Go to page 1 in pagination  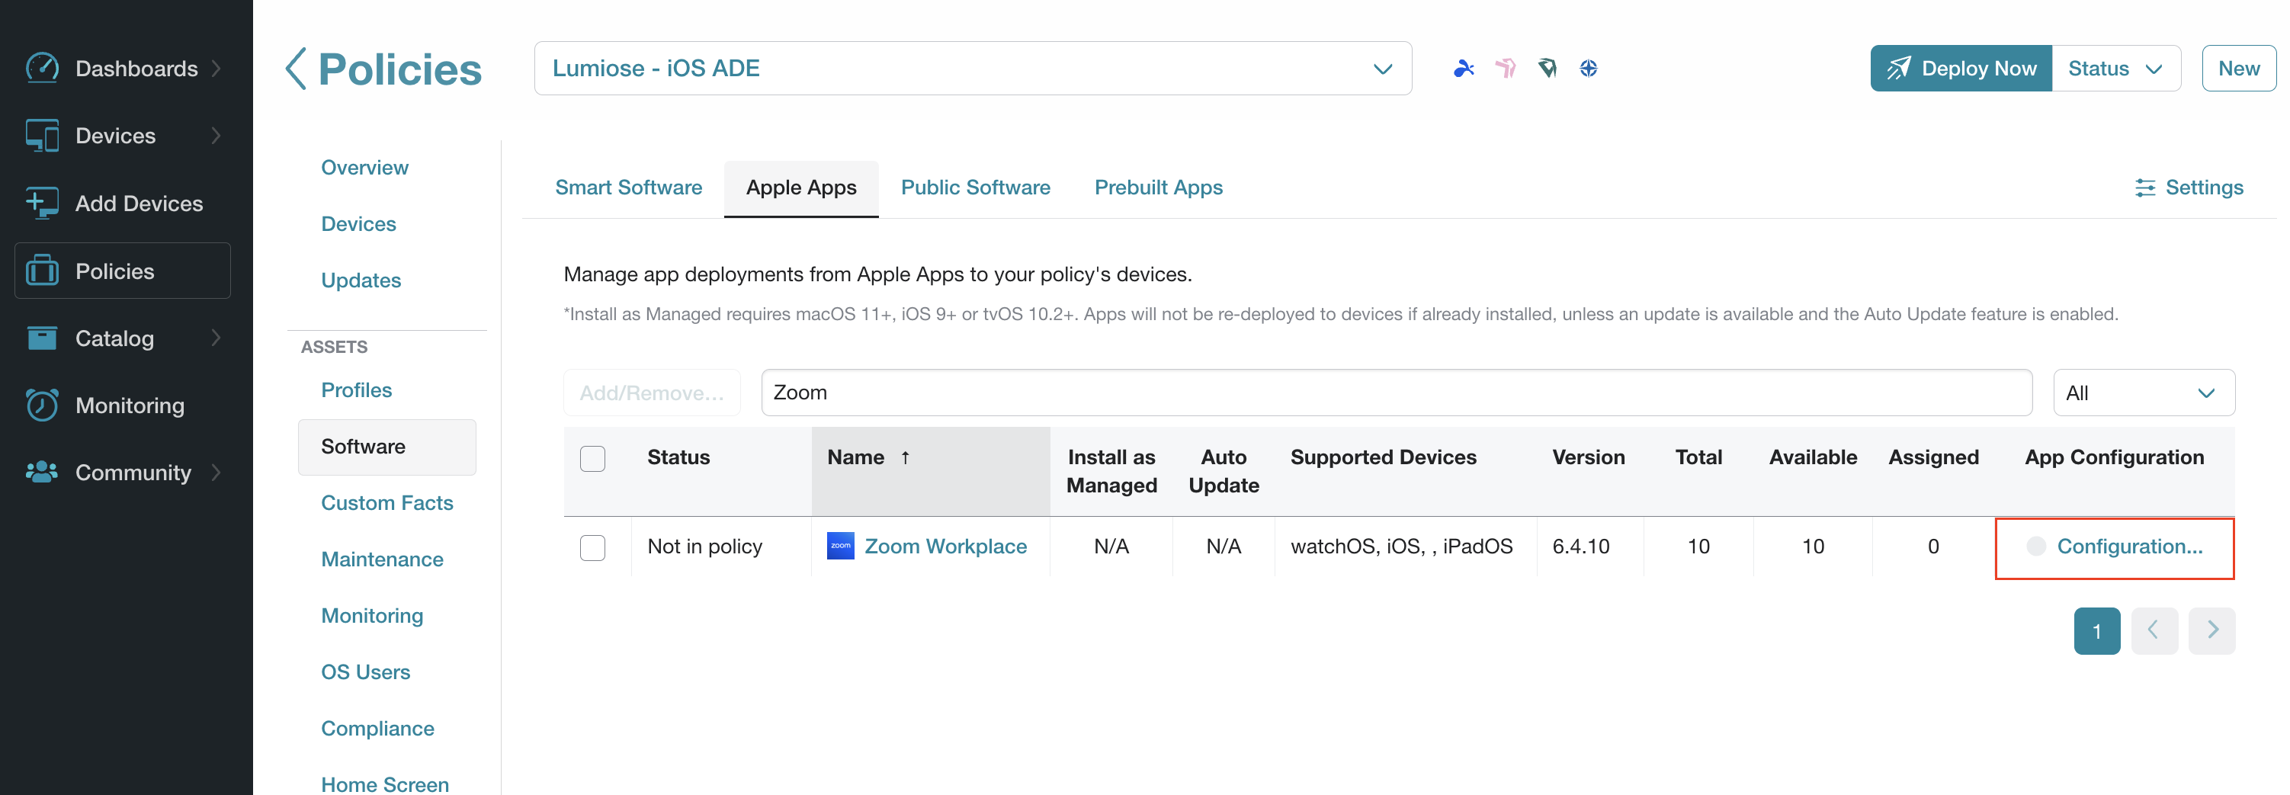[2096, 630]
